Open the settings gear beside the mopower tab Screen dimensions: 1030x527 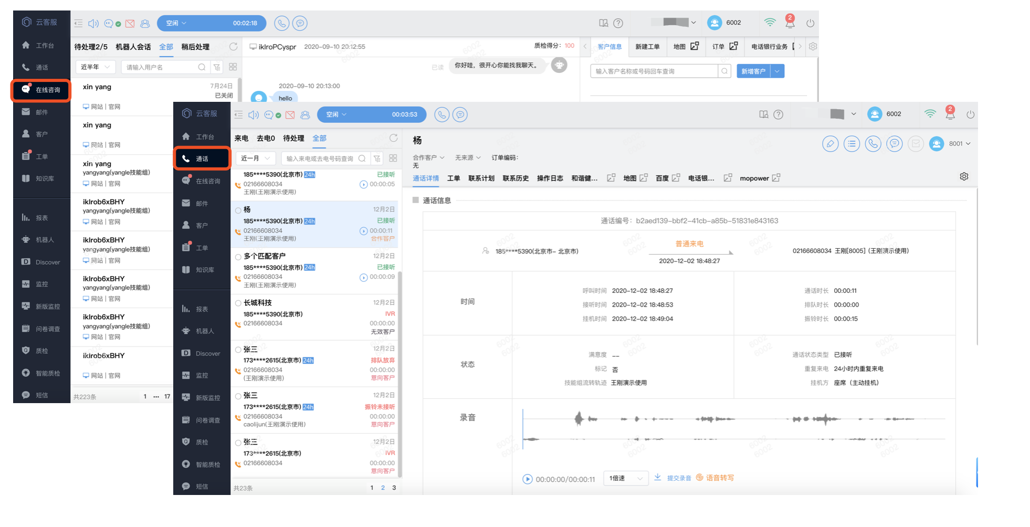[x=964, y=176]
